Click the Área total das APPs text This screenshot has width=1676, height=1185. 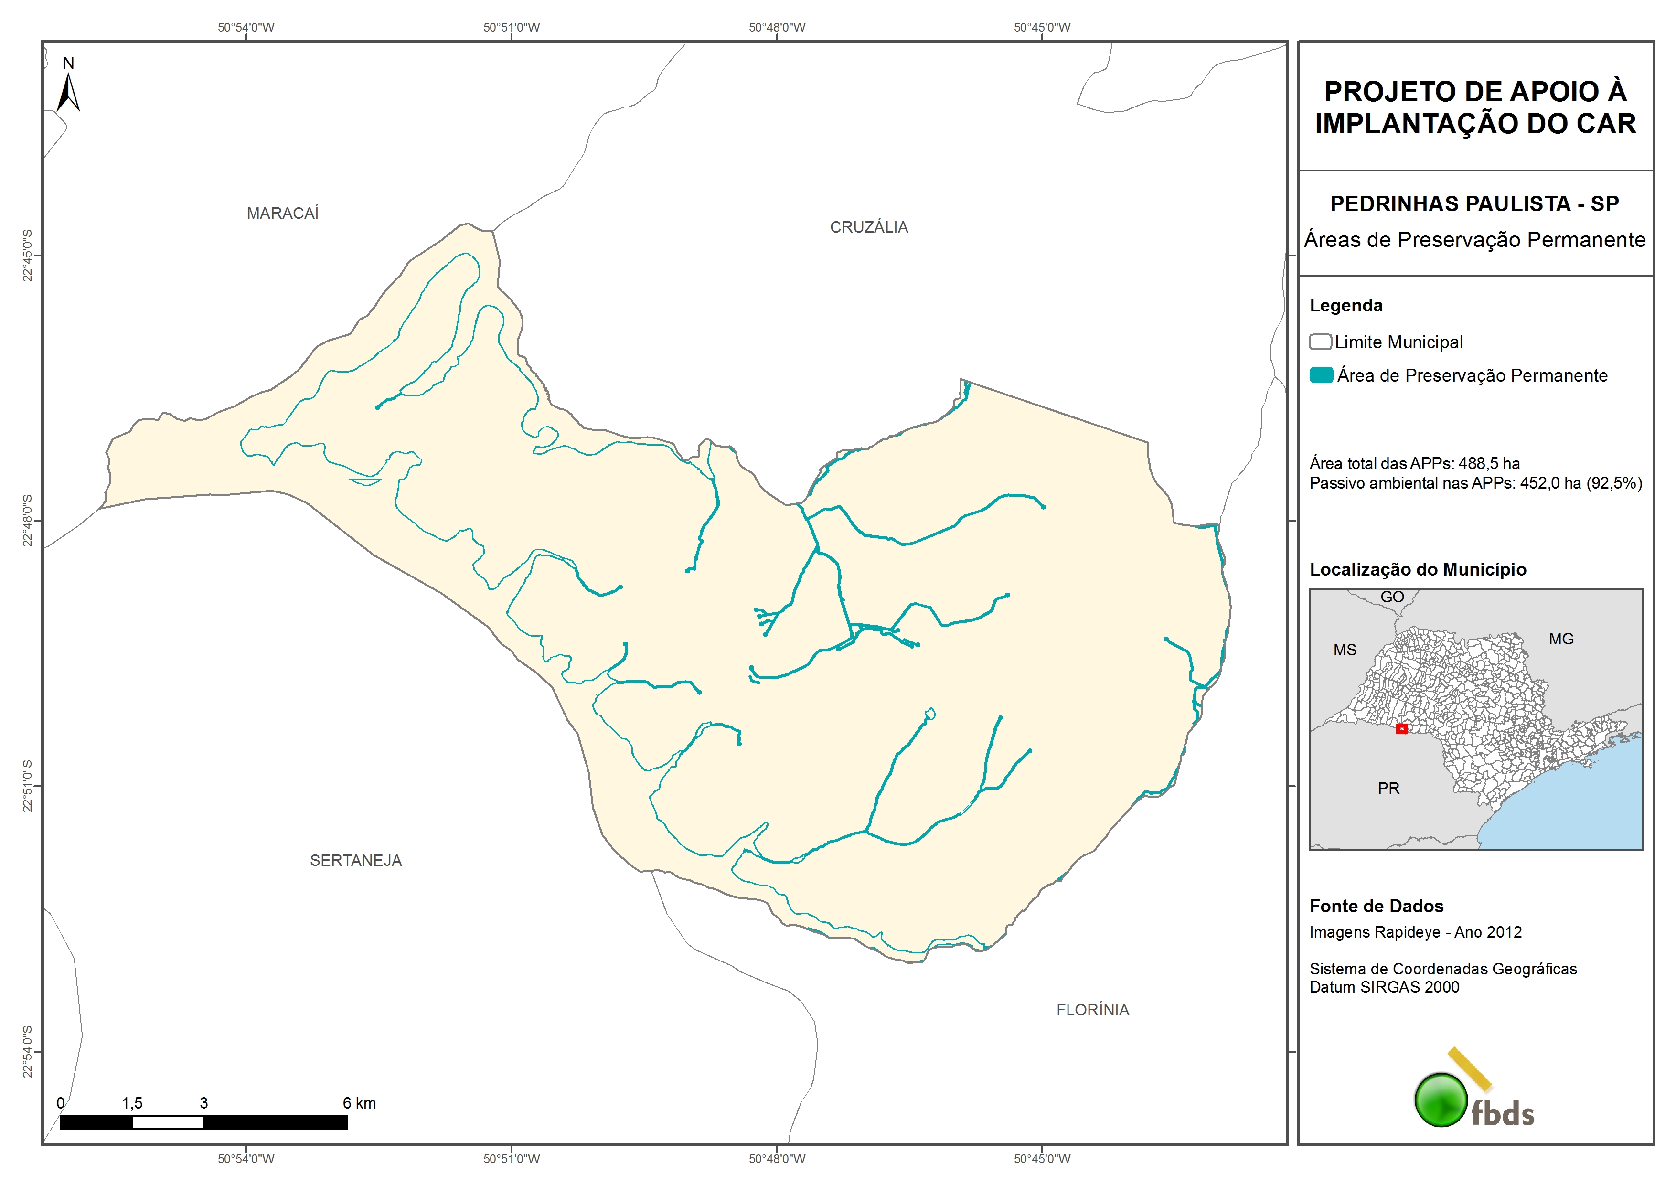coord(1414,463)
